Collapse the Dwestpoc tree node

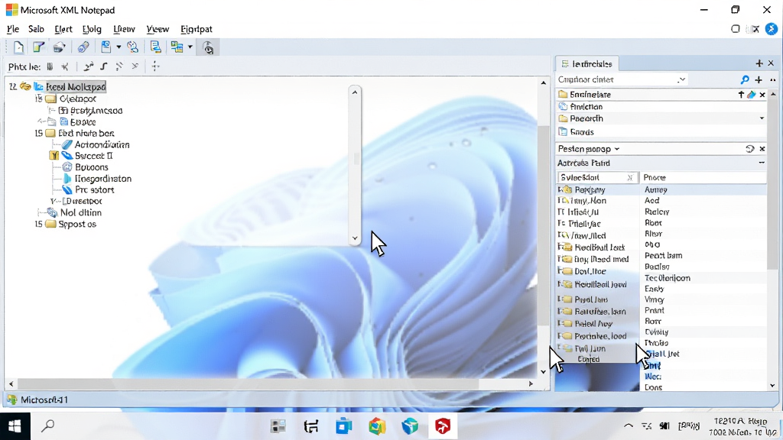[x=54, y=201]
